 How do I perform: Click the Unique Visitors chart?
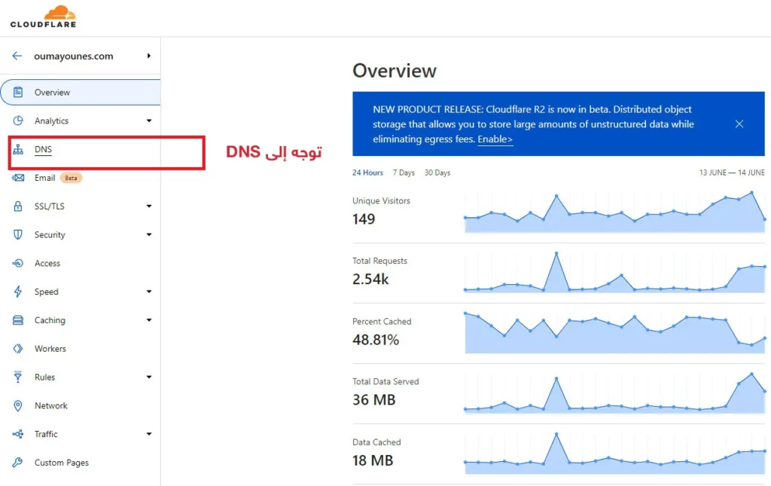(x=614, y=212)
